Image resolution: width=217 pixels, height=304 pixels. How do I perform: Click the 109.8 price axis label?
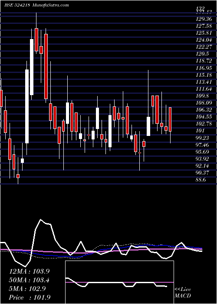pos(203,96)
